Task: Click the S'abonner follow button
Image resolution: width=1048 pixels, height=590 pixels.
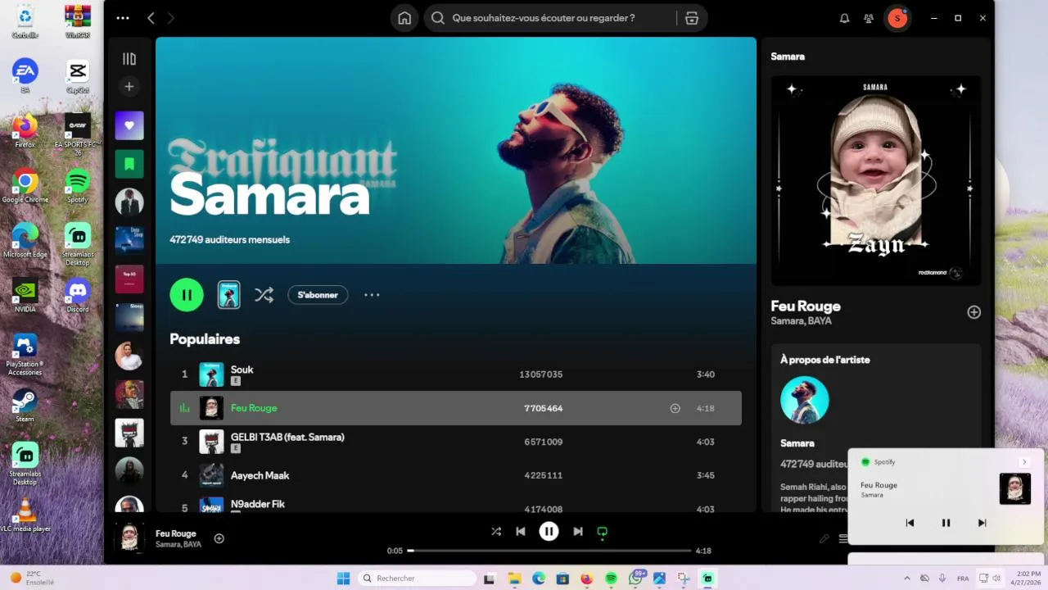Action: pyautogui.click(x=318, y=295)
